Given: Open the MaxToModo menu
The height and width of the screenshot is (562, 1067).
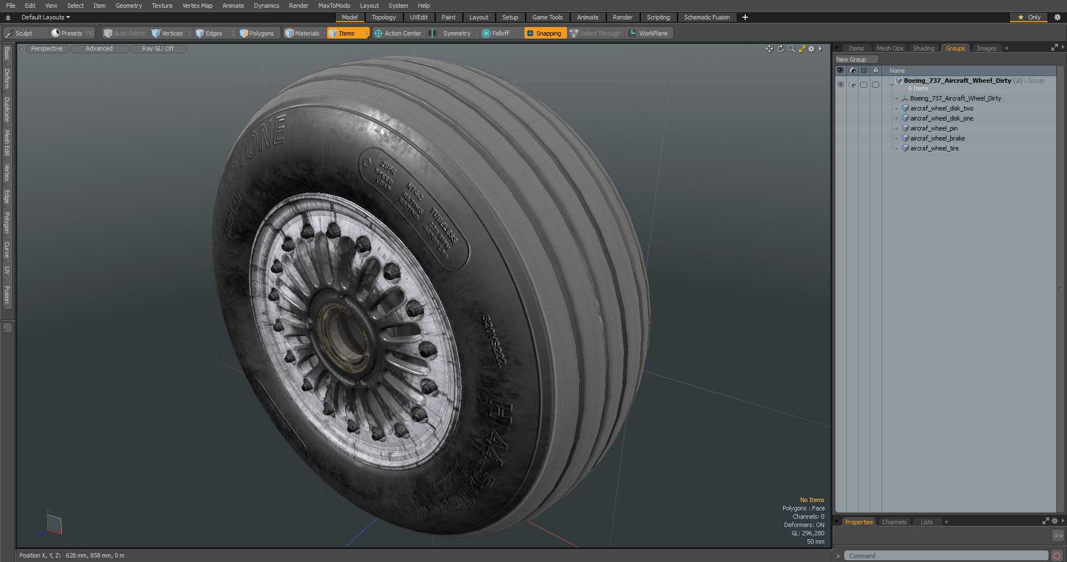Looking at the screenshot, I should tap(334, 6).
